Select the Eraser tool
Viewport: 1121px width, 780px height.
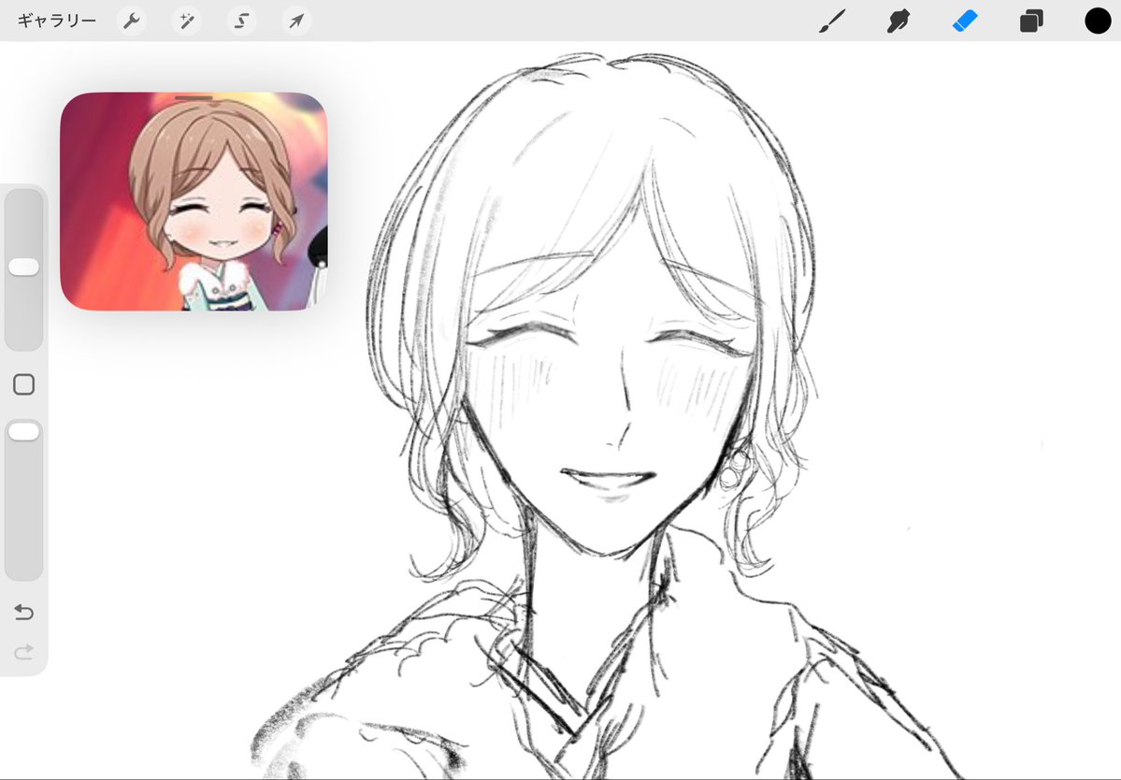point(965,21)
